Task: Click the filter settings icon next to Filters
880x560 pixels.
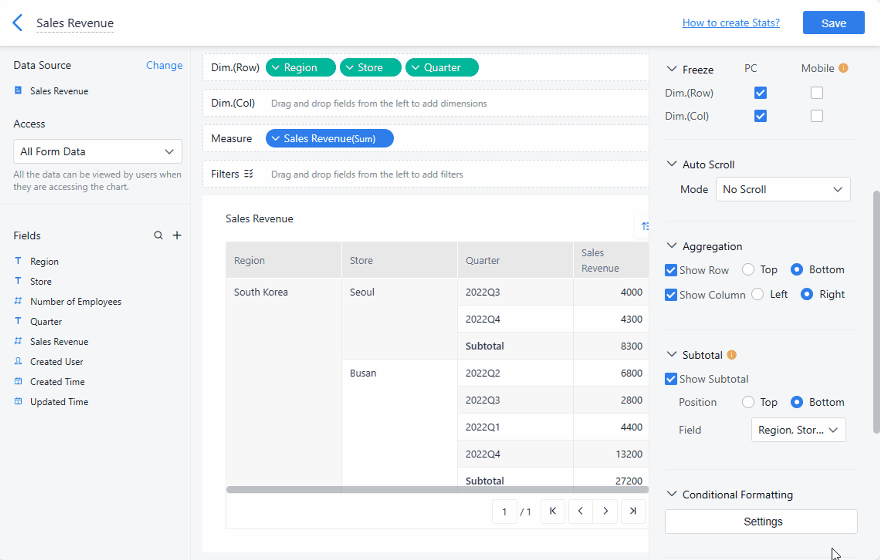Action: [249, 174]
